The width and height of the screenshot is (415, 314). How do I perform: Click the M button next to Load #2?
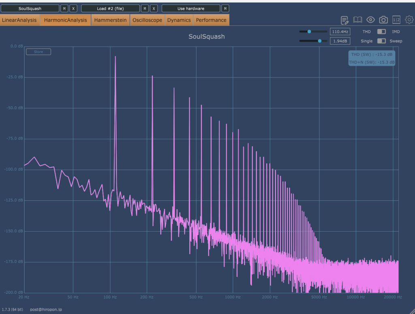click(145, 8)
